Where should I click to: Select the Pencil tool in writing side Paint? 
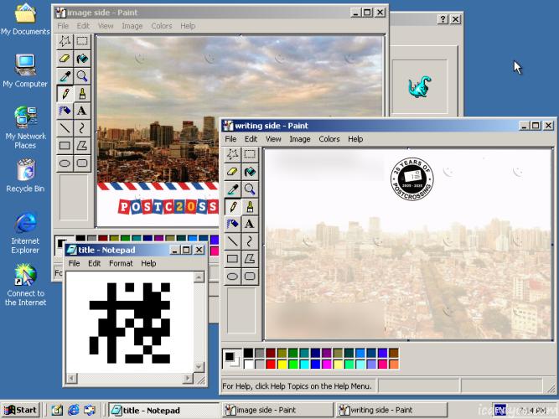click(x=232, y=206)
